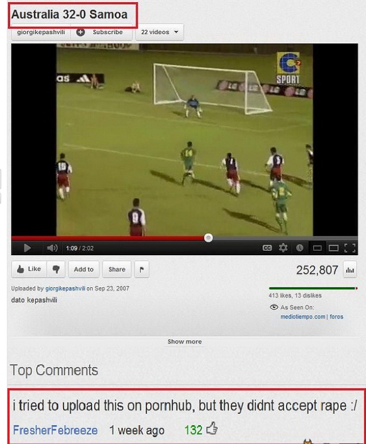Open the Add to menu

pyautogui.click(x=83, y=269)
